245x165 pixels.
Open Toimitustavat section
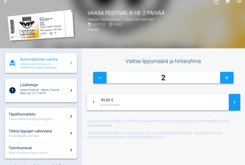pyautogui.click(x=41, y=150)
